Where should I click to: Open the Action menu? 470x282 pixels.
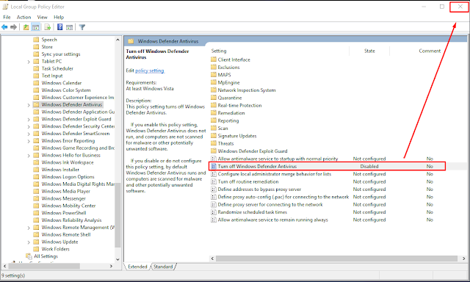[x=23, y=17]
